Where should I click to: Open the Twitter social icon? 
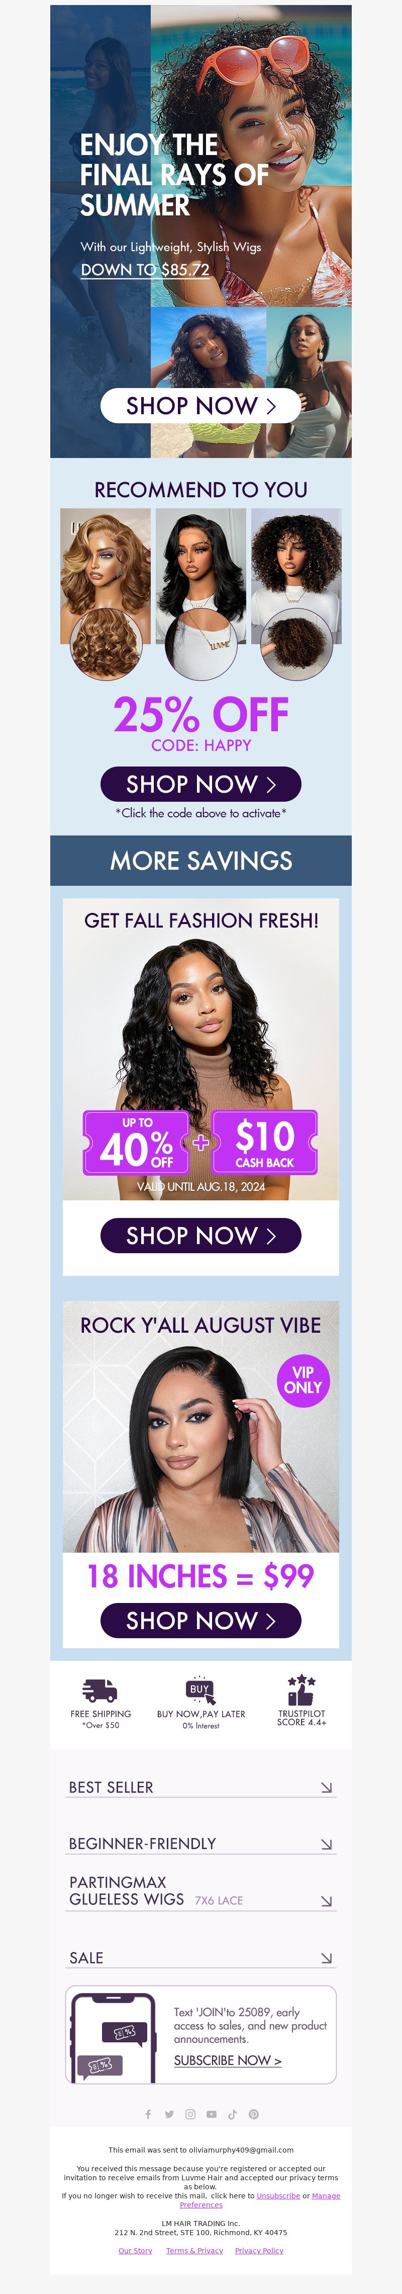[x=169, y=2113]
